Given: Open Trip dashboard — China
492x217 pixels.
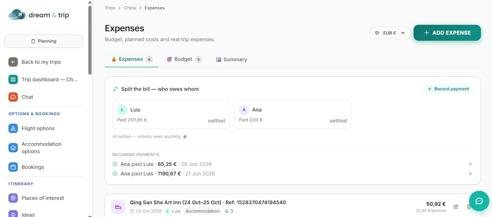Looking at the screenshot, I should pyautogui.click(x=43, y=79).
